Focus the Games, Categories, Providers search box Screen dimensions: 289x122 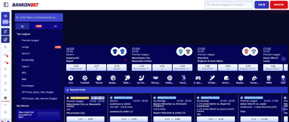point(229,5)
